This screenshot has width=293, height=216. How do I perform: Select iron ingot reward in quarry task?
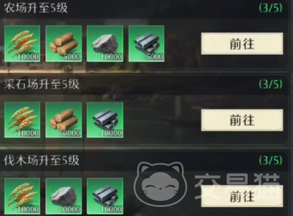click(x=105, y=120)
